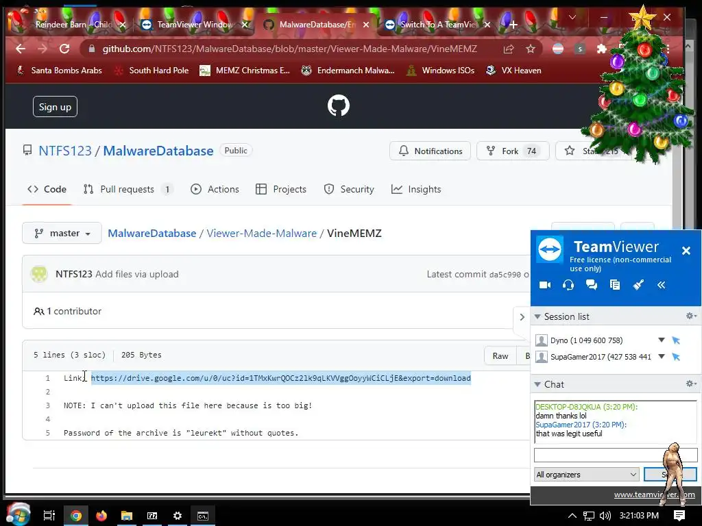The width and height of the screenshot is (702, 526).
Task: Fork the MalwareDatabase repository
Action: (513, 151)
